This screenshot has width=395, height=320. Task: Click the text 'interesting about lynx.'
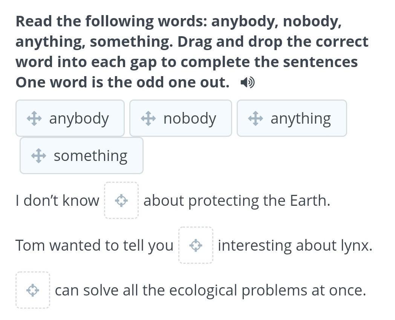(295, 245)
